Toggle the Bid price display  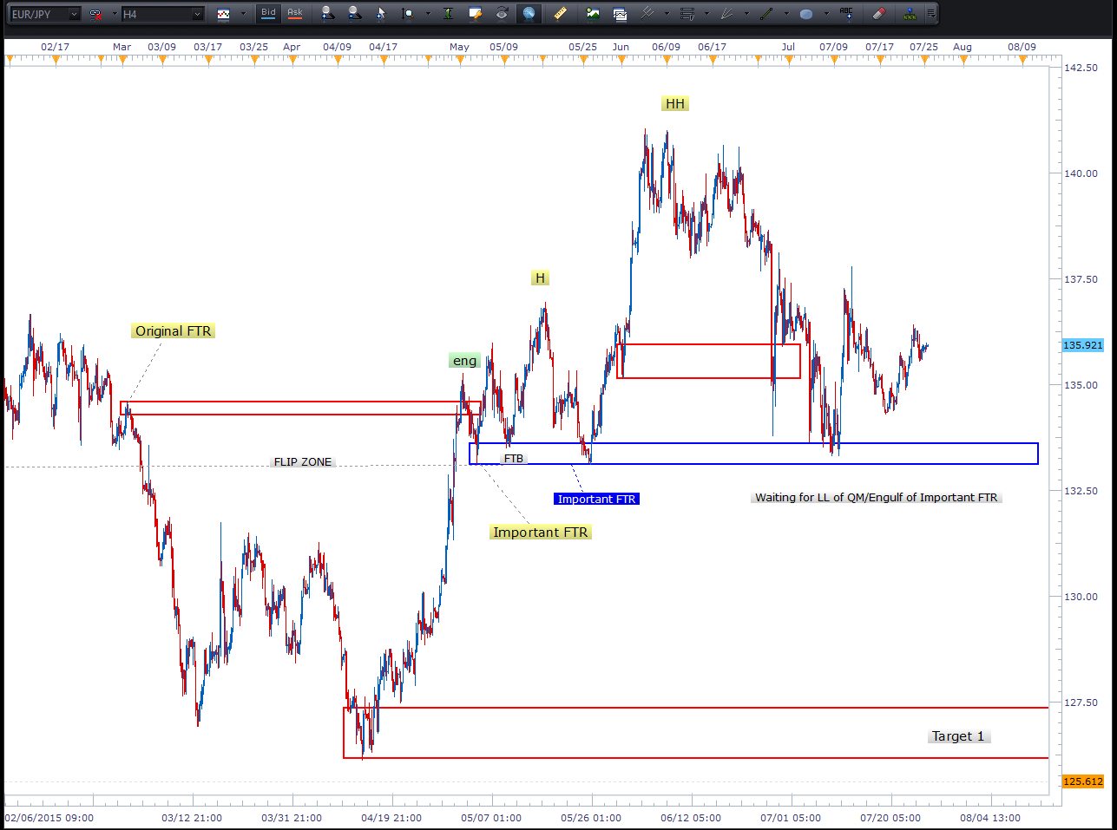tap(269, 13)
